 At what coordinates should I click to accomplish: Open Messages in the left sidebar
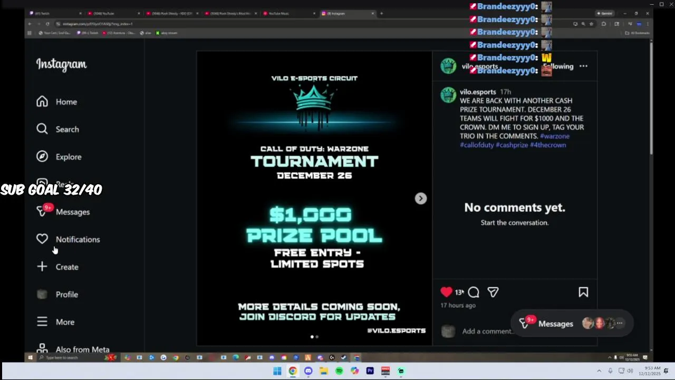pyautogui.click(x=63, y=212)
